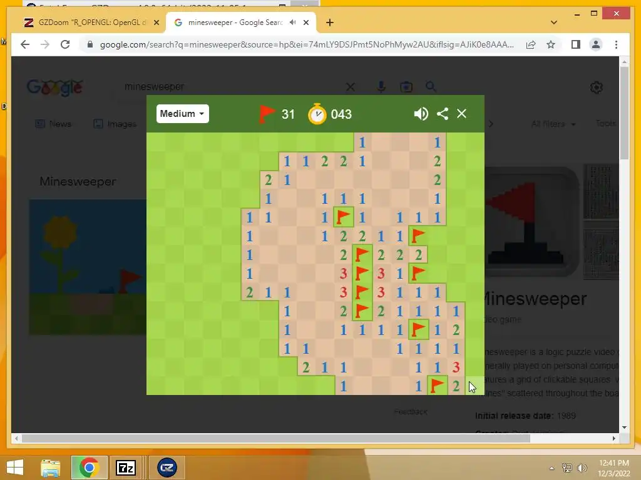
Task: Click the horizontal page scrollbar
Action: 276,438
